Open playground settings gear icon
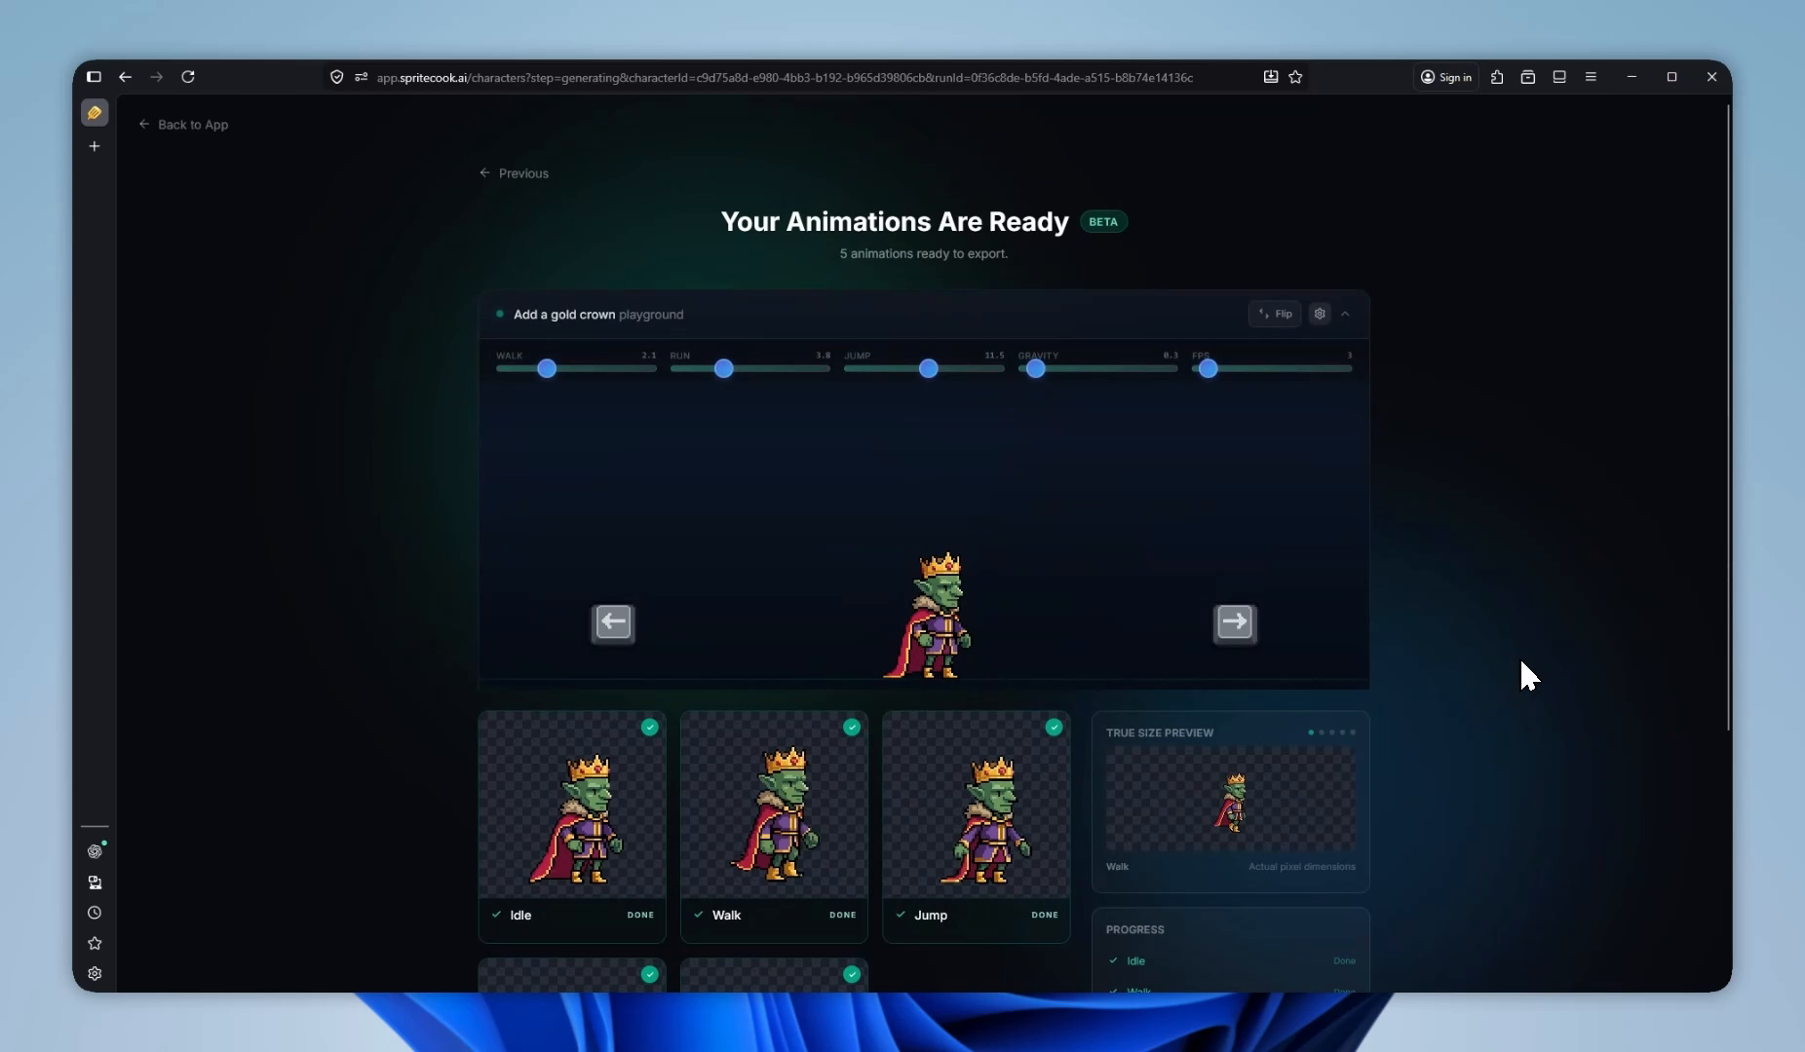Screen dimensions: 1805x1052 click(1320, 314)
